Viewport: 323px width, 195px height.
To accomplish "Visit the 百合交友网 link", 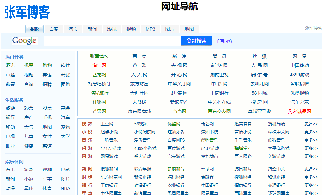I will pos(220,111).
